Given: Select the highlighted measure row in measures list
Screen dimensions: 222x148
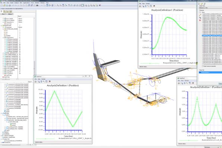Looking at the screenshot, I should [212, 36].
